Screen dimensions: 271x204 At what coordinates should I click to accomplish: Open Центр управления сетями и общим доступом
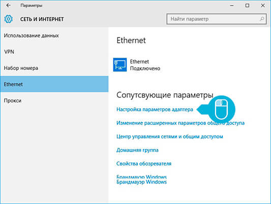(170, 136)
